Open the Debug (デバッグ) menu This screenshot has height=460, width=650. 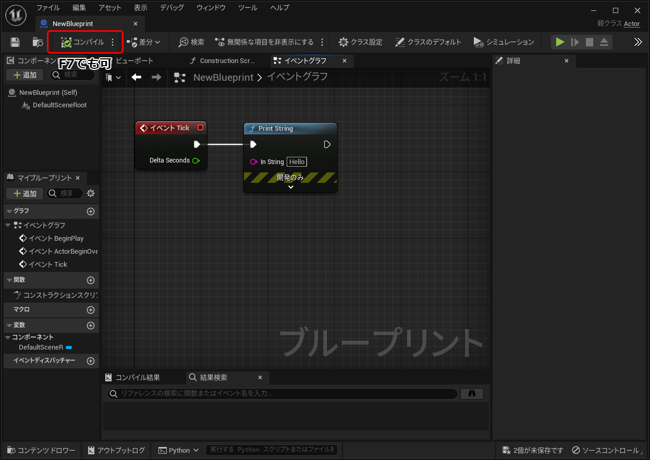pyautogui.click(x=171, y=8)
